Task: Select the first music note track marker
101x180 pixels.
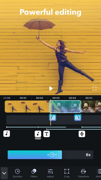Action: coord(7,134)
